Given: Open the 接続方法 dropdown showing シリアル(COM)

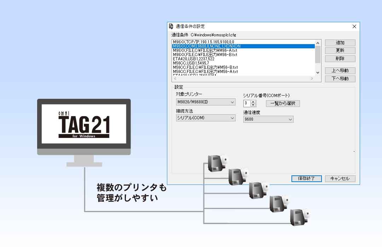Looking at the screenshot, I should point(206,118).
